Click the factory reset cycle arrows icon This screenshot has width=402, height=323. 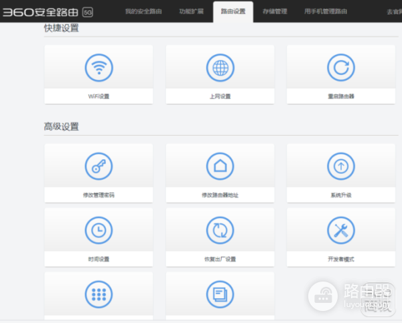tap(220, 230)
